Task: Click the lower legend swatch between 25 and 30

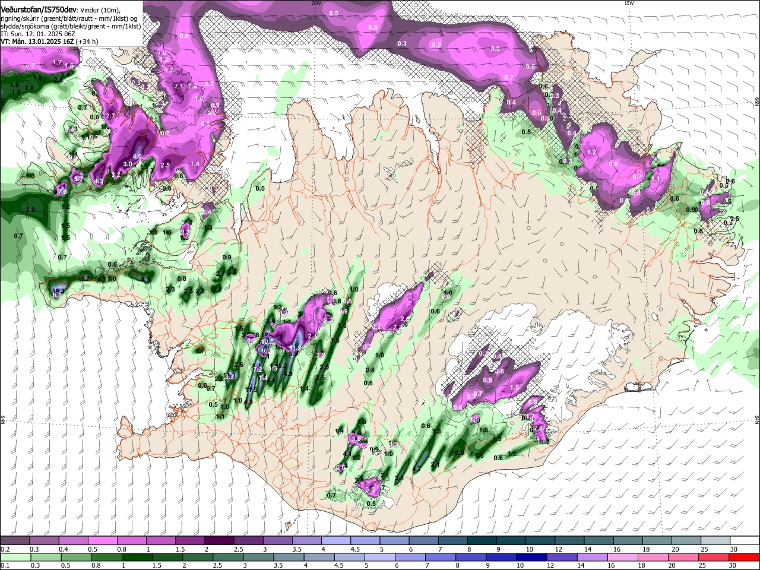Action: click(714, 557)
